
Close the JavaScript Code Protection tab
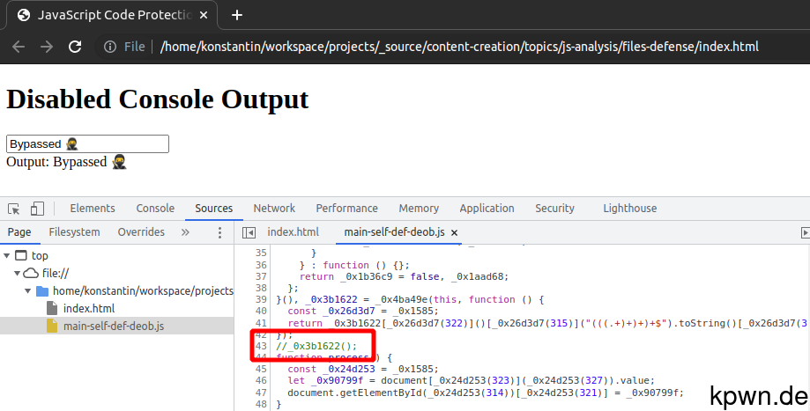(x=204, y=16)
